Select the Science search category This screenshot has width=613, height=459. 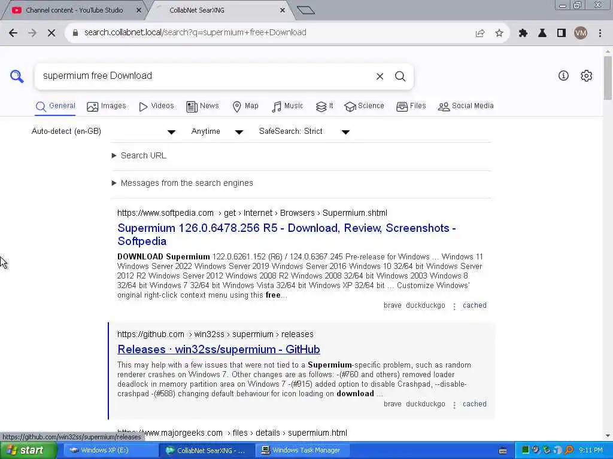tap(364, 106)
